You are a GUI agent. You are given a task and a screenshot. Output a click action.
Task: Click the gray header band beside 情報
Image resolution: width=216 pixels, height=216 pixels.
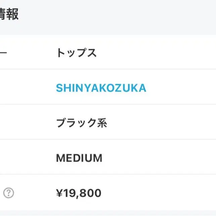pos(117,17)
